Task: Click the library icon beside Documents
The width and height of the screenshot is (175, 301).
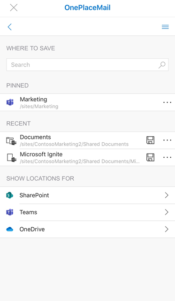Action: [11, 141]
